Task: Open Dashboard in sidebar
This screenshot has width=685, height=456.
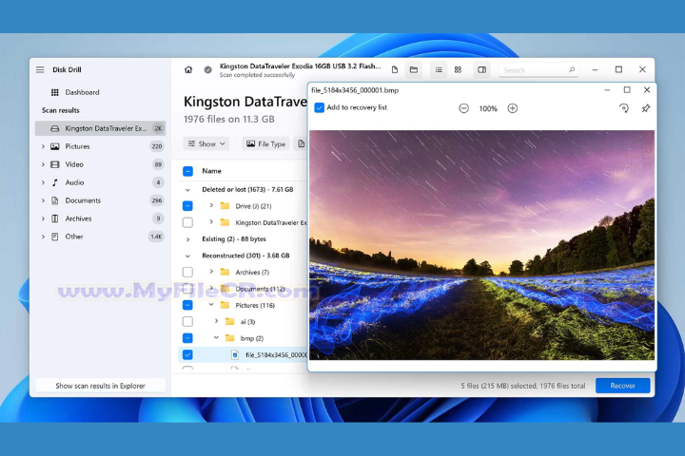Action: [x=82, y=92]
